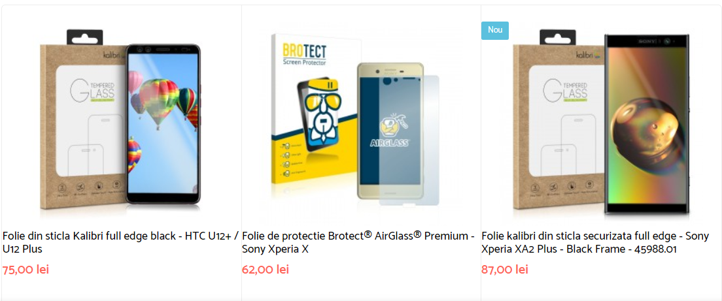722x301 pixels.
Task: Click the kalibri brand logo on the first box
Action: click(111, 54)
